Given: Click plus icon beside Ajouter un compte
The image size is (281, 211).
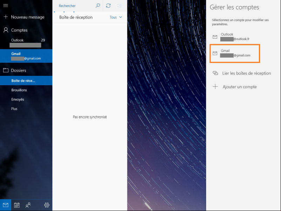Looking at the screenshot, I should tap(215, 87).
